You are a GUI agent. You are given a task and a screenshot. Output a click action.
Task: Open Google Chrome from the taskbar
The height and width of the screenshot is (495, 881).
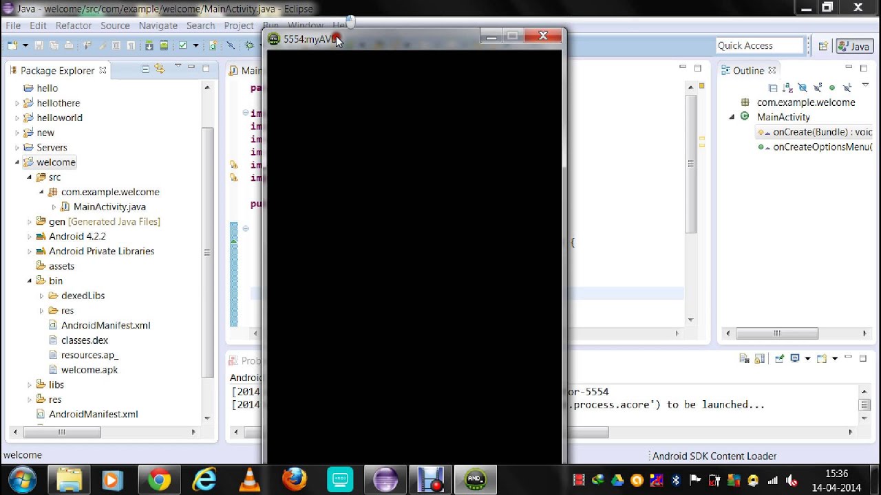(159, 480)
